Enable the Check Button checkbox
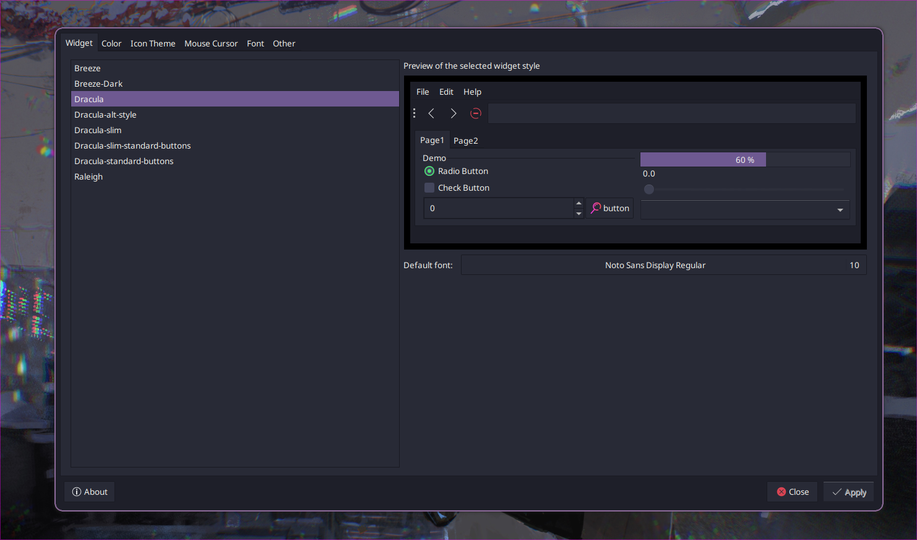 pos(429,188)
